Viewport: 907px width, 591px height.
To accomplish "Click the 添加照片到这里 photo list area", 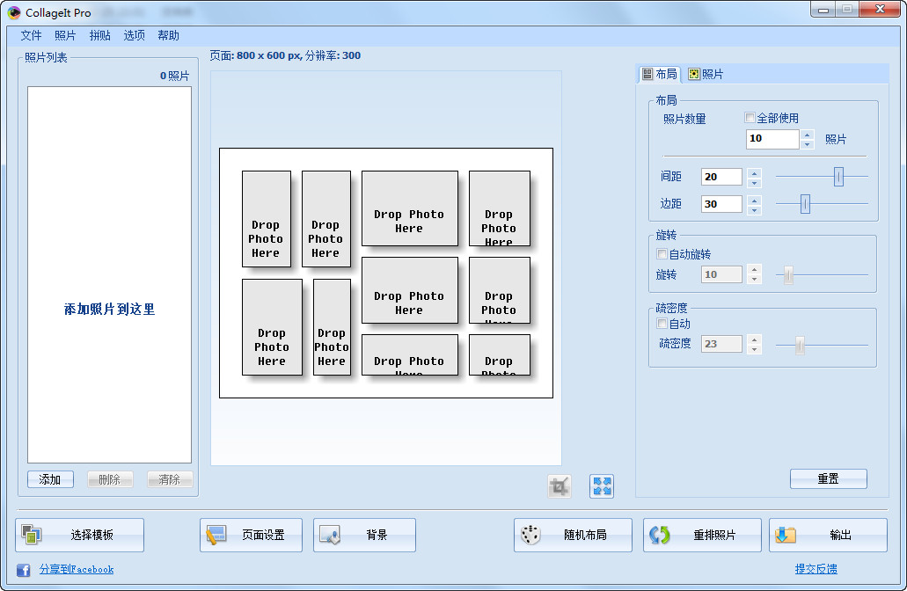I will click(109, 274).
